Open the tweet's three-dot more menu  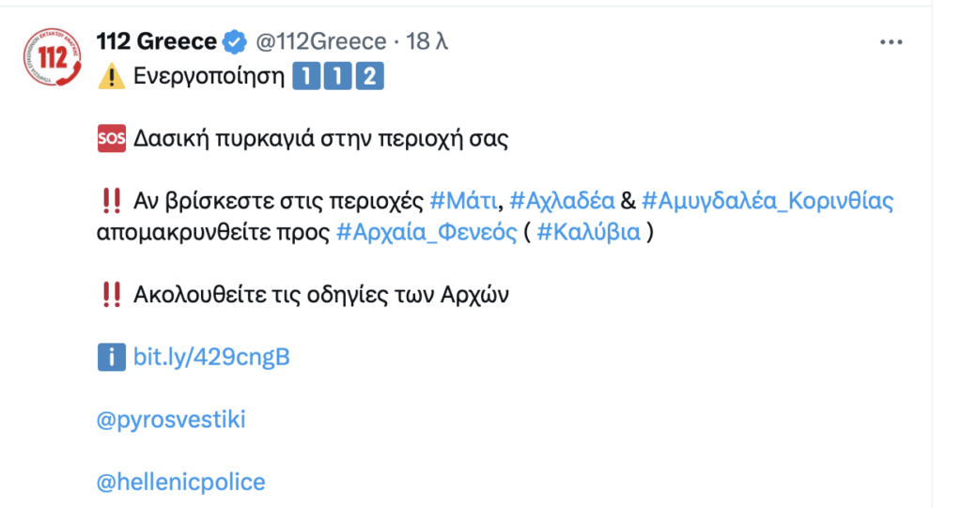click(x=891, y=42)
